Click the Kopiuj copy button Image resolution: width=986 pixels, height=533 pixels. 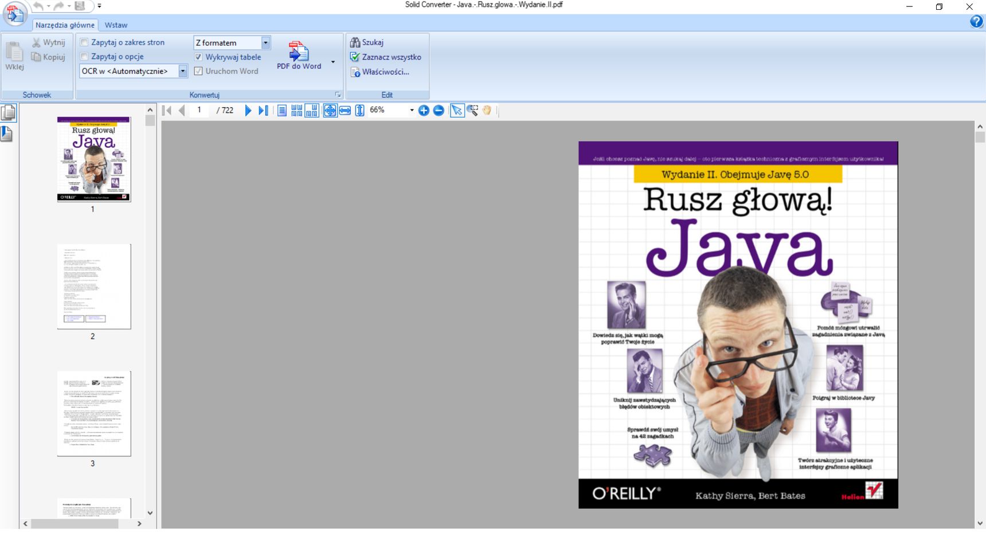tap(49, 57)
